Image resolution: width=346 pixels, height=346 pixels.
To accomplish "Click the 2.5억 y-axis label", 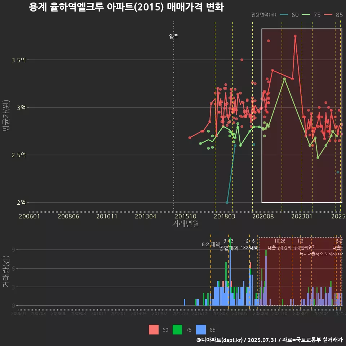I will [x=19, y=155].
